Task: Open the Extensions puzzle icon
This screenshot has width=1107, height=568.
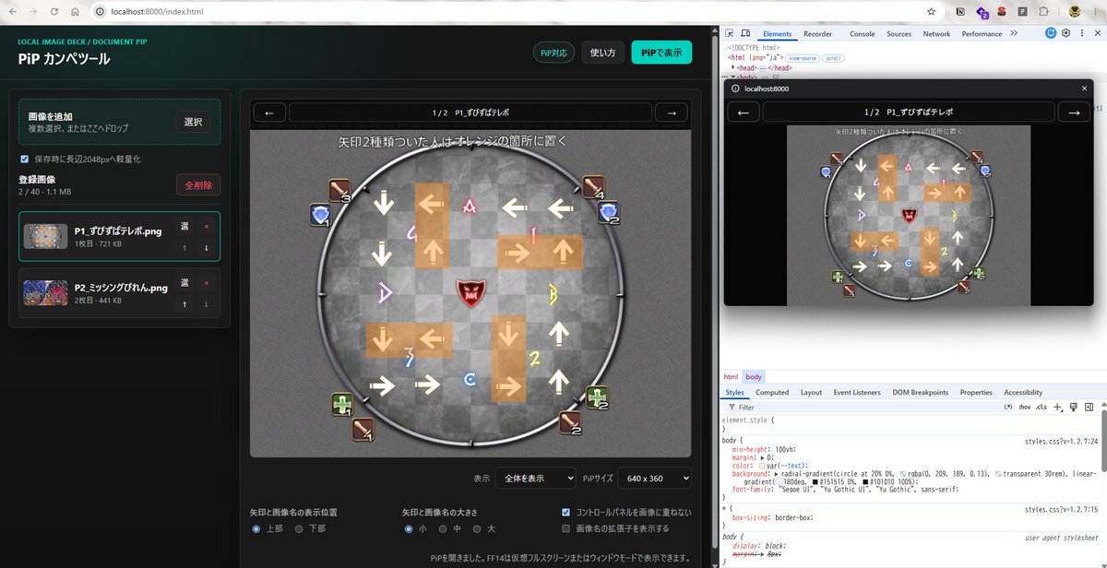Action: click(x=1043, y=12)
